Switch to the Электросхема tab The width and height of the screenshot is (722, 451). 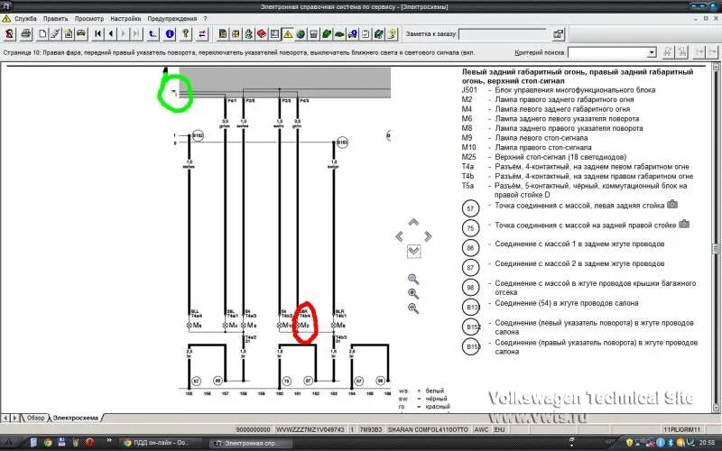[x=76, y=418]
